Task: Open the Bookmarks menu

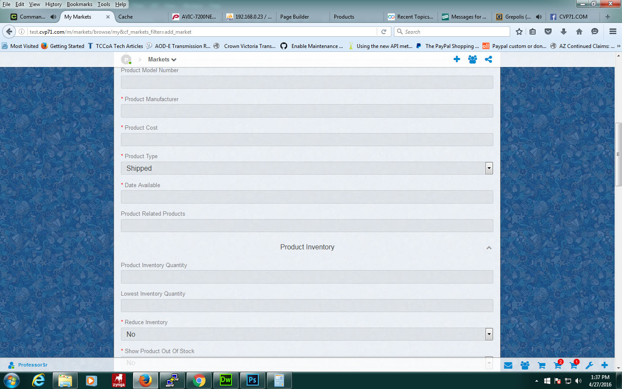Action: [79, 4]
